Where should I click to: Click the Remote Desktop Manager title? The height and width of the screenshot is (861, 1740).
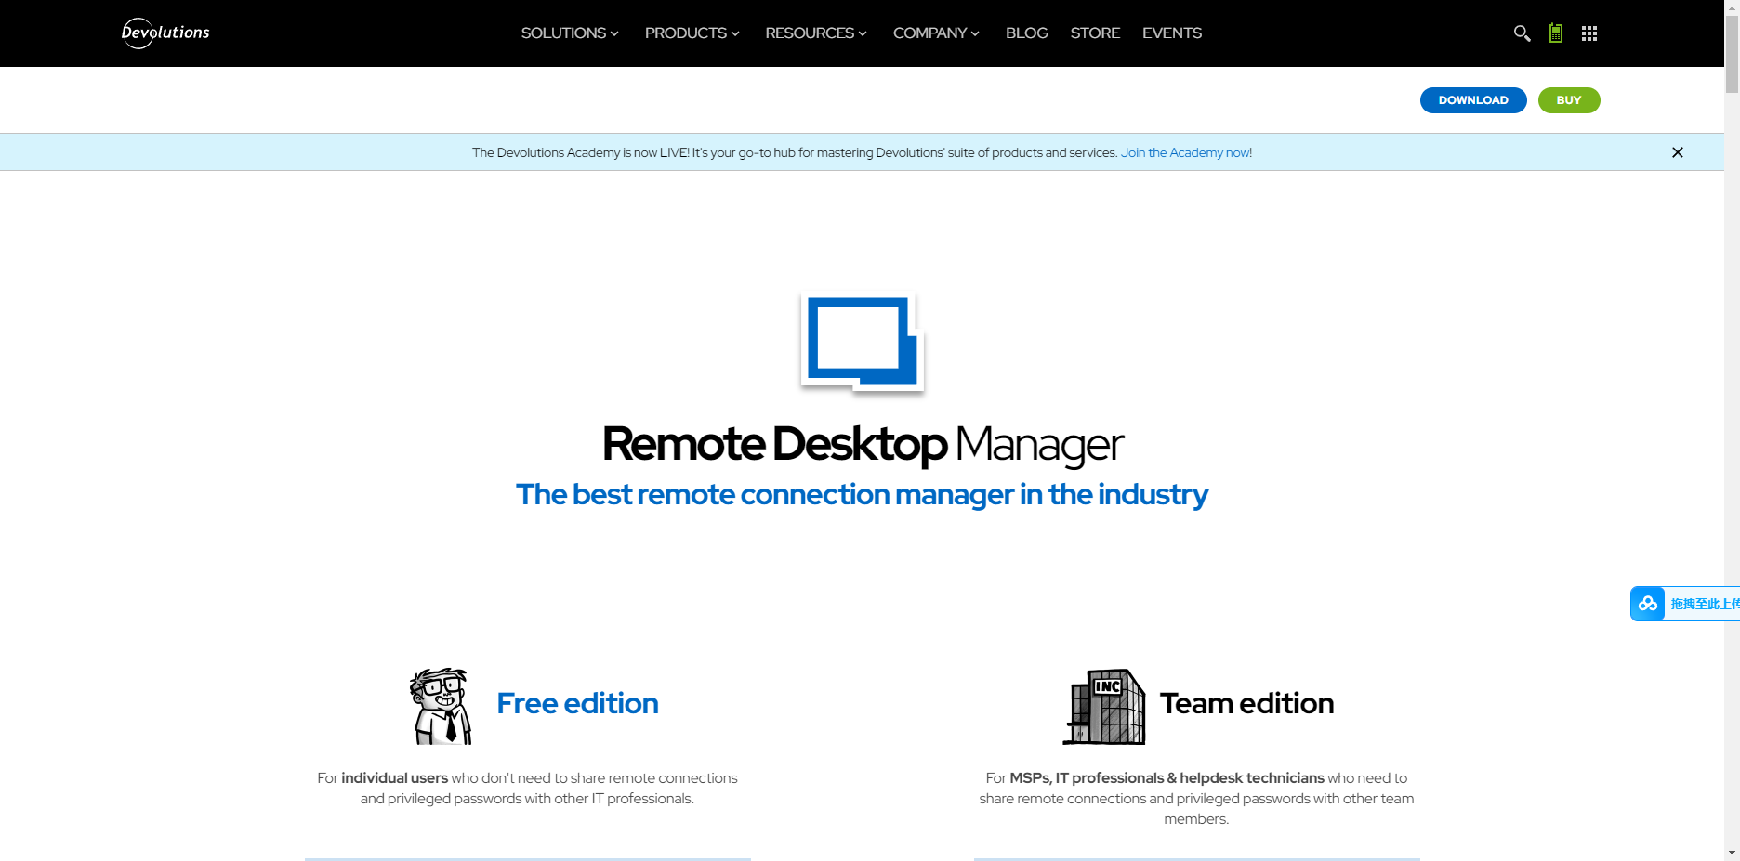point(863,444)
